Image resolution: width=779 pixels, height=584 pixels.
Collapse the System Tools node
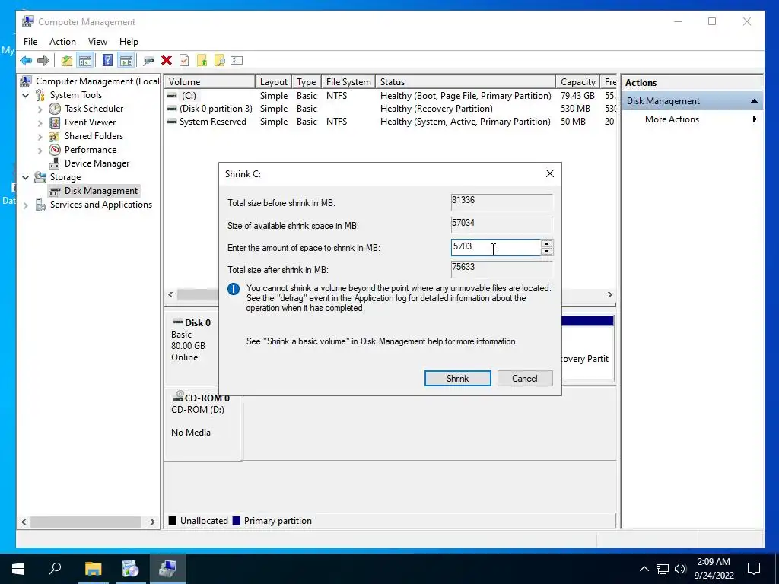coord(26,95)
